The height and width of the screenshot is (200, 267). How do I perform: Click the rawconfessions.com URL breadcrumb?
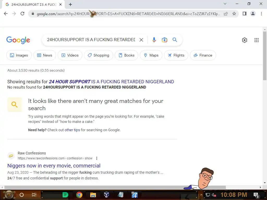pos(55,158)
